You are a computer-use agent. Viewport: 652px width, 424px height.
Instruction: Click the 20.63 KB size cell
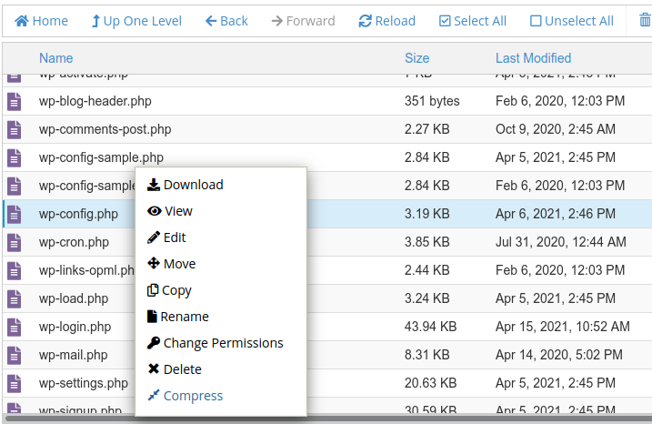tap(431, 383)
